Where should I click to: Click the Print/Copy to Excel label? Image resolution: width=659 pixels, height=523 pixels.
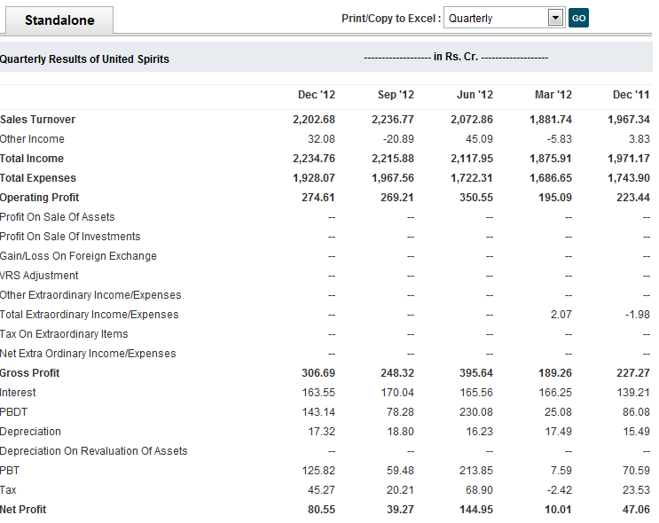click(x=391, y=19)
